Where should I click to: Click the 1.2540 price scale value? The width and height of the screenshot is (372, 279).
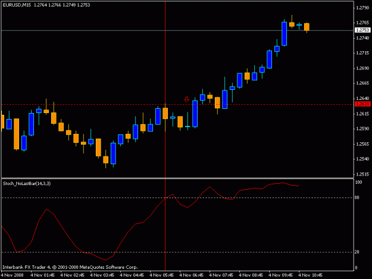(x=362, y=159)
